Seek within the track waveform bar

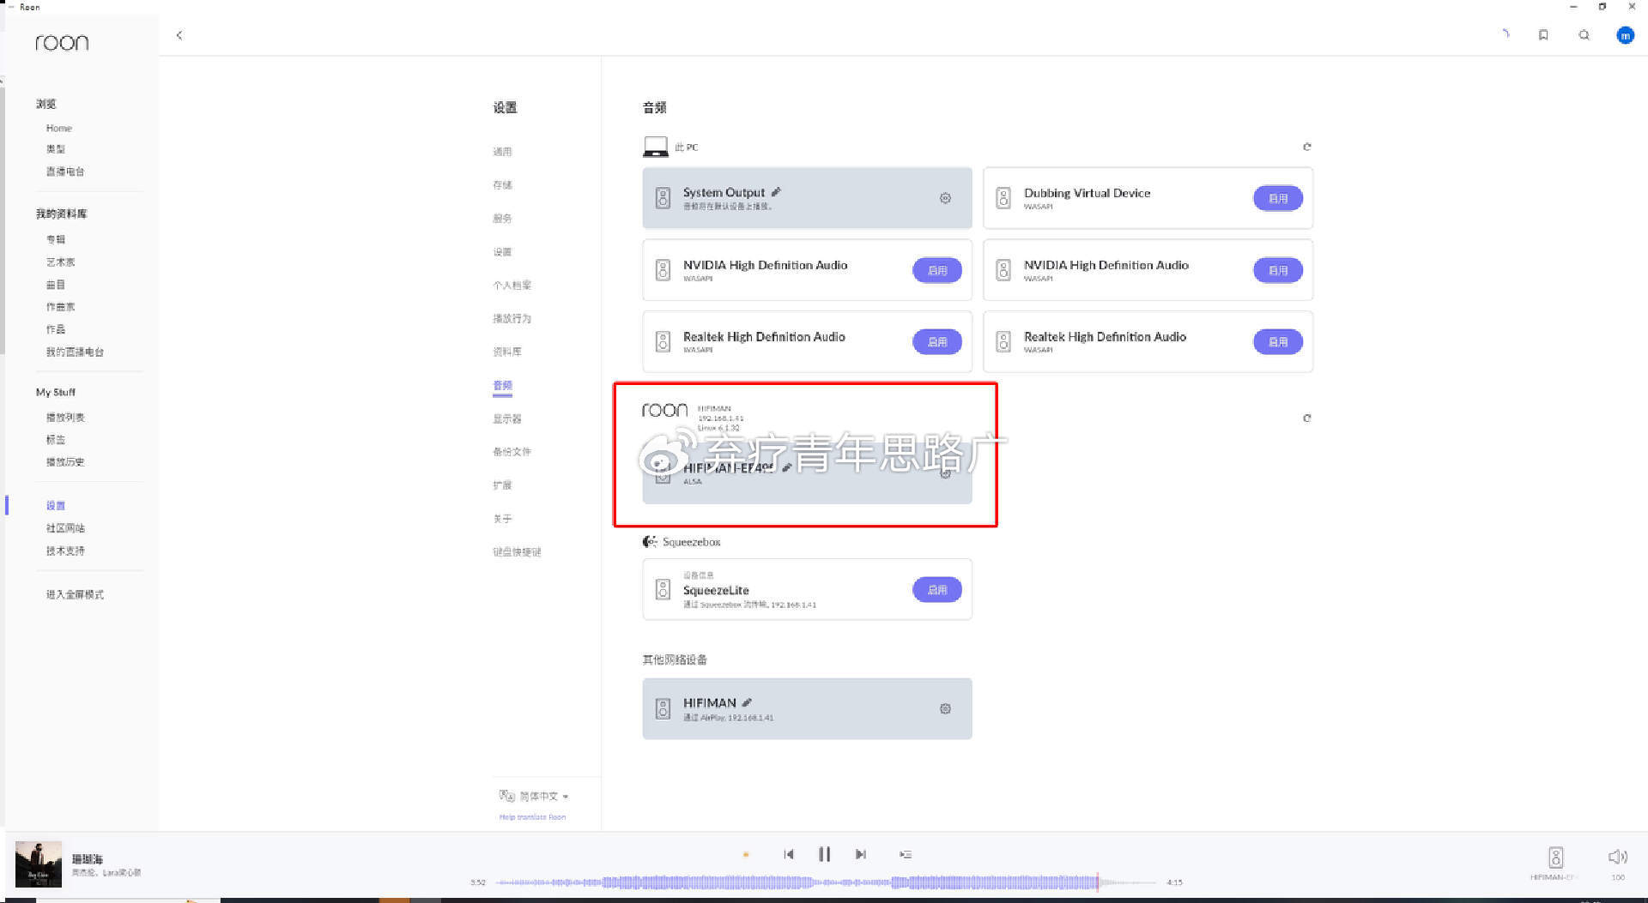click(824, 882)
